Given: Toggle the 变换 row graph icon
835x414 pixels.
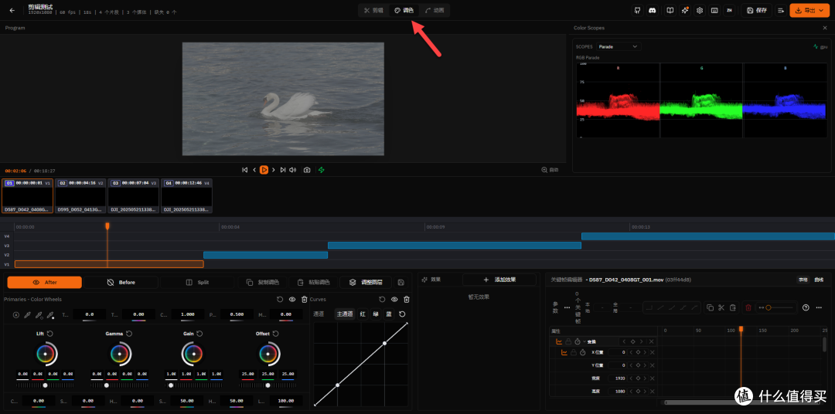Looking at the screenshot, I should pos(559,341).
